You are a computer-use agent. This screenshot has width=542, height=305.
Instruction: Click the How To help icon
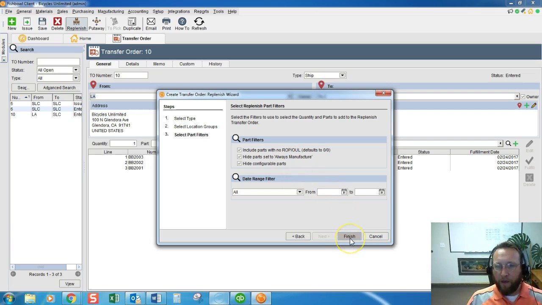(x=182, y=24)
